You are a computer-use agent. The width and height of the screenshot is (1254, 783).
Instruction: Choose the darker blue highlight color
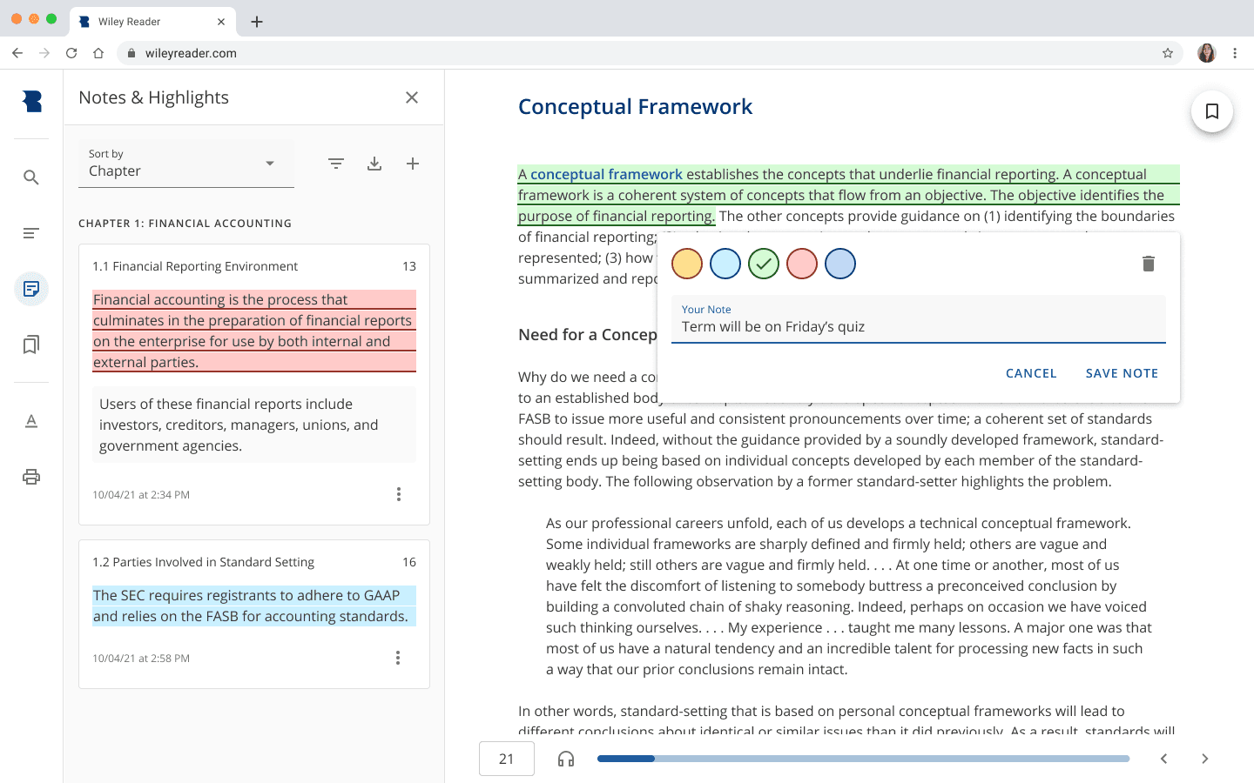coord(840,264)
